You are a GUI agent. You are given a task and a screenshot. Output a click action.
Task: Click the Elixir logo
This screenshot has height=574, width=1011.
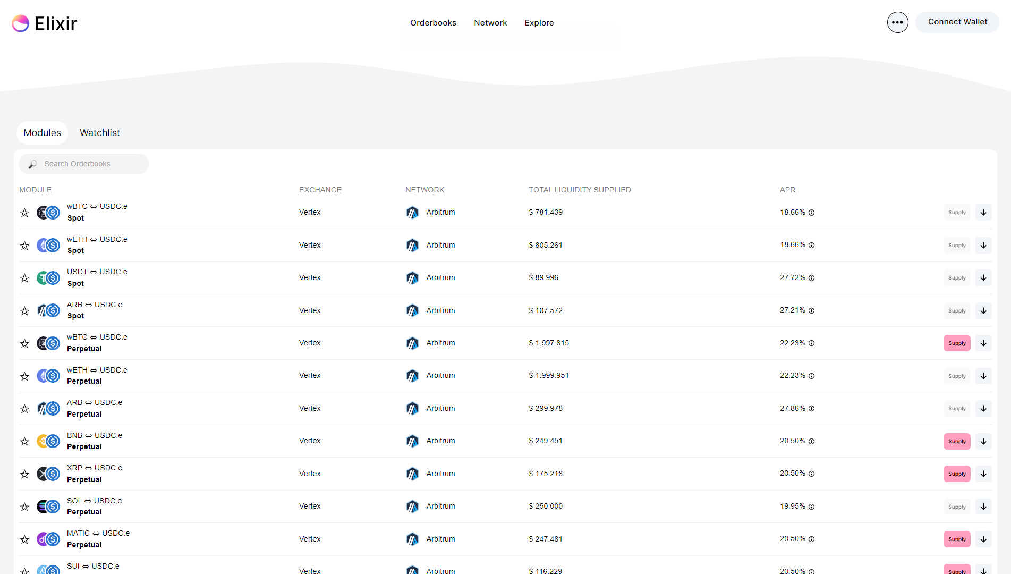(x=45, y=23)
